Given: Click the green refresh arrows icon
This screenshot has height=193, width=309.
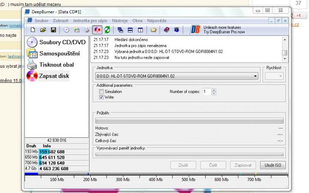Looking at the screenshot, I should pyautogui.click(x=107, y=30).
